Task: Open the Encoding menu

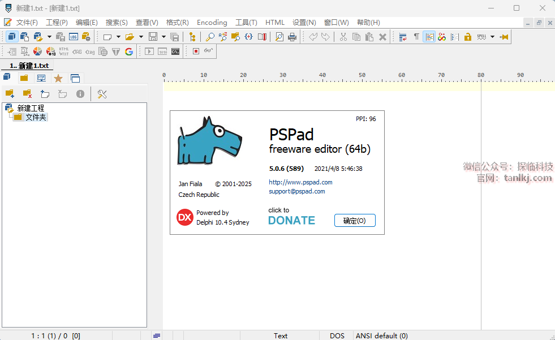Action: coord(212,23)
